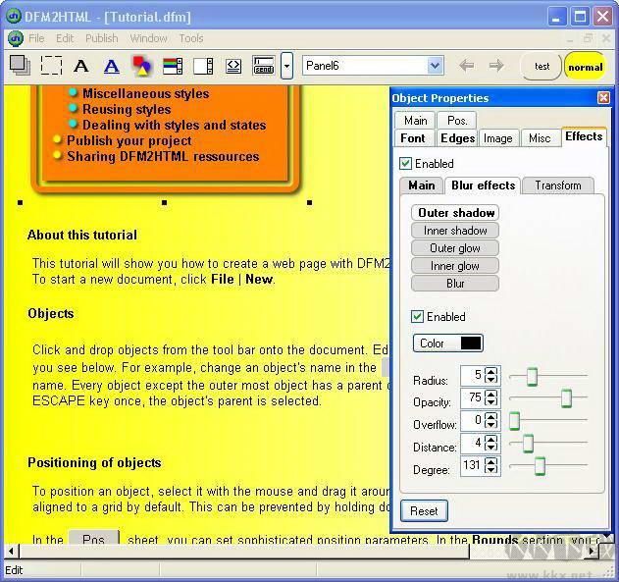Open the Panel6 object selector dropdown
The image size is (619, 582).
(x=435, y=66)
